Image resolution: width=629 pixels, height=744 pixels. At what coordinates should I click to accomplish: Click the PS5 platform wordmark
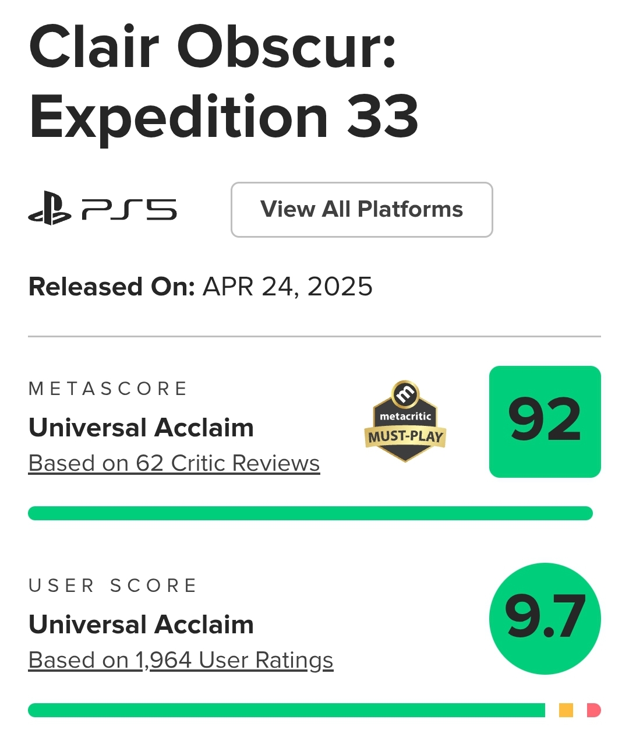129,210
